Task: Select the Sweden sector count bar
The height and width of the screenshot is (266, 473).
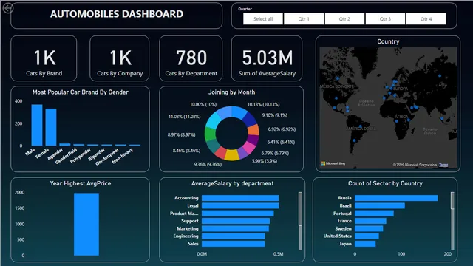Action: pyautogui.click(x=369, y=228)
